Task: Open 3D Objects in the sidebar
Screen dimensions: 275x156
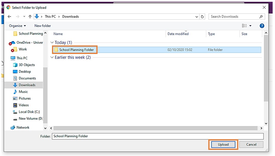Action: [x=27, y=65]
